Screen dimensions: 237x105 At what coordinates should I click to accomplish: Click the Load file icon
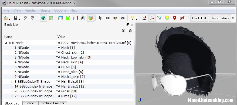point(6,18)
